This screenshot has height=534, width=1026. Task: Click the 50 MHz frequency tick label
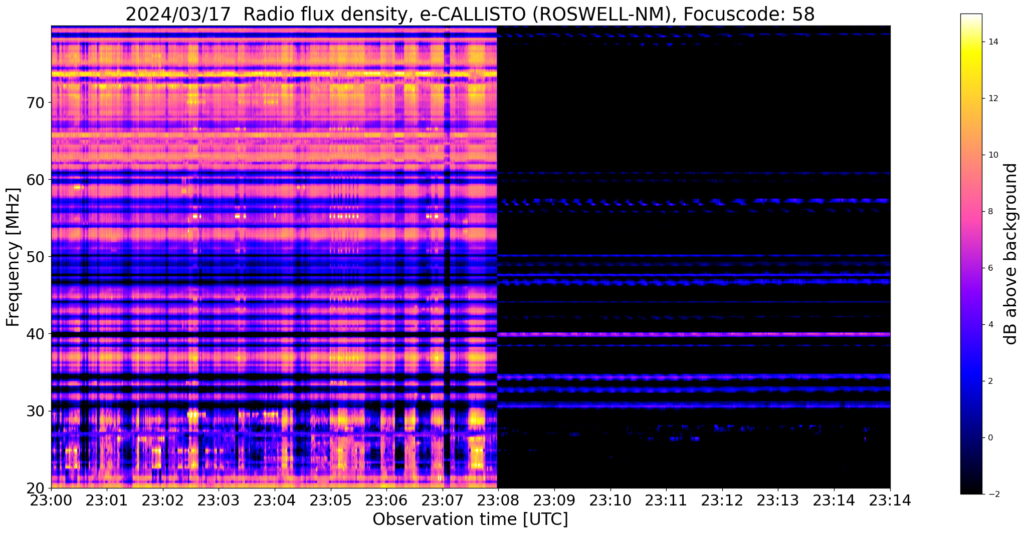(35, 257)
